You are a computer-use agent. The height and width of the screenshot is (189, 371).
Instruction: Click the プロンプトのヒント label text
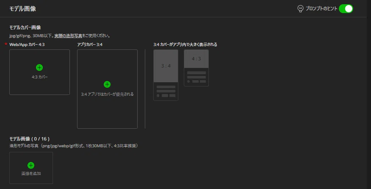(x=321, y=9)
